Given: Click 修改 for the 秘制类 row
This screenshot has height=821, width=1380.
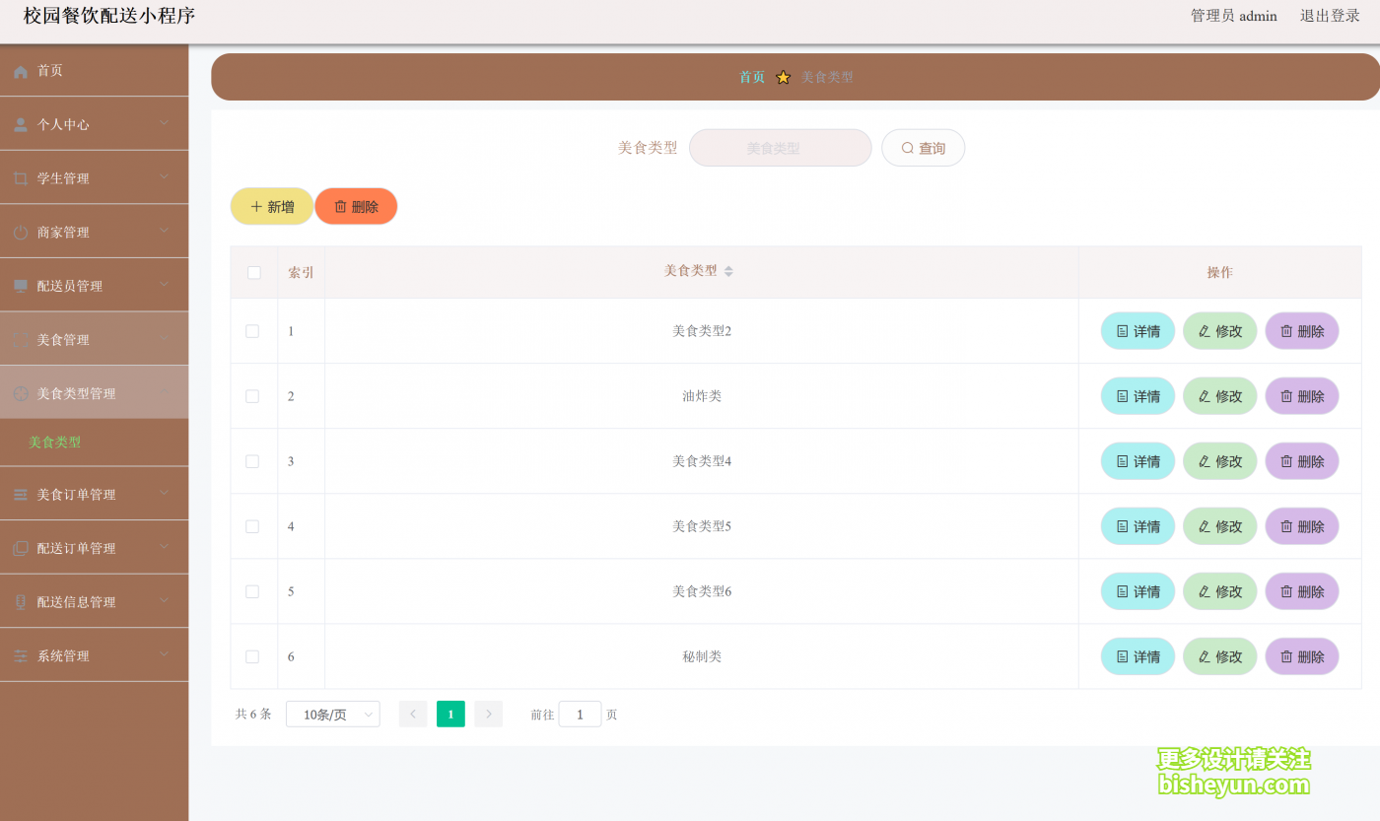Looking at the screenshot, I should [x=1220, y=656].
